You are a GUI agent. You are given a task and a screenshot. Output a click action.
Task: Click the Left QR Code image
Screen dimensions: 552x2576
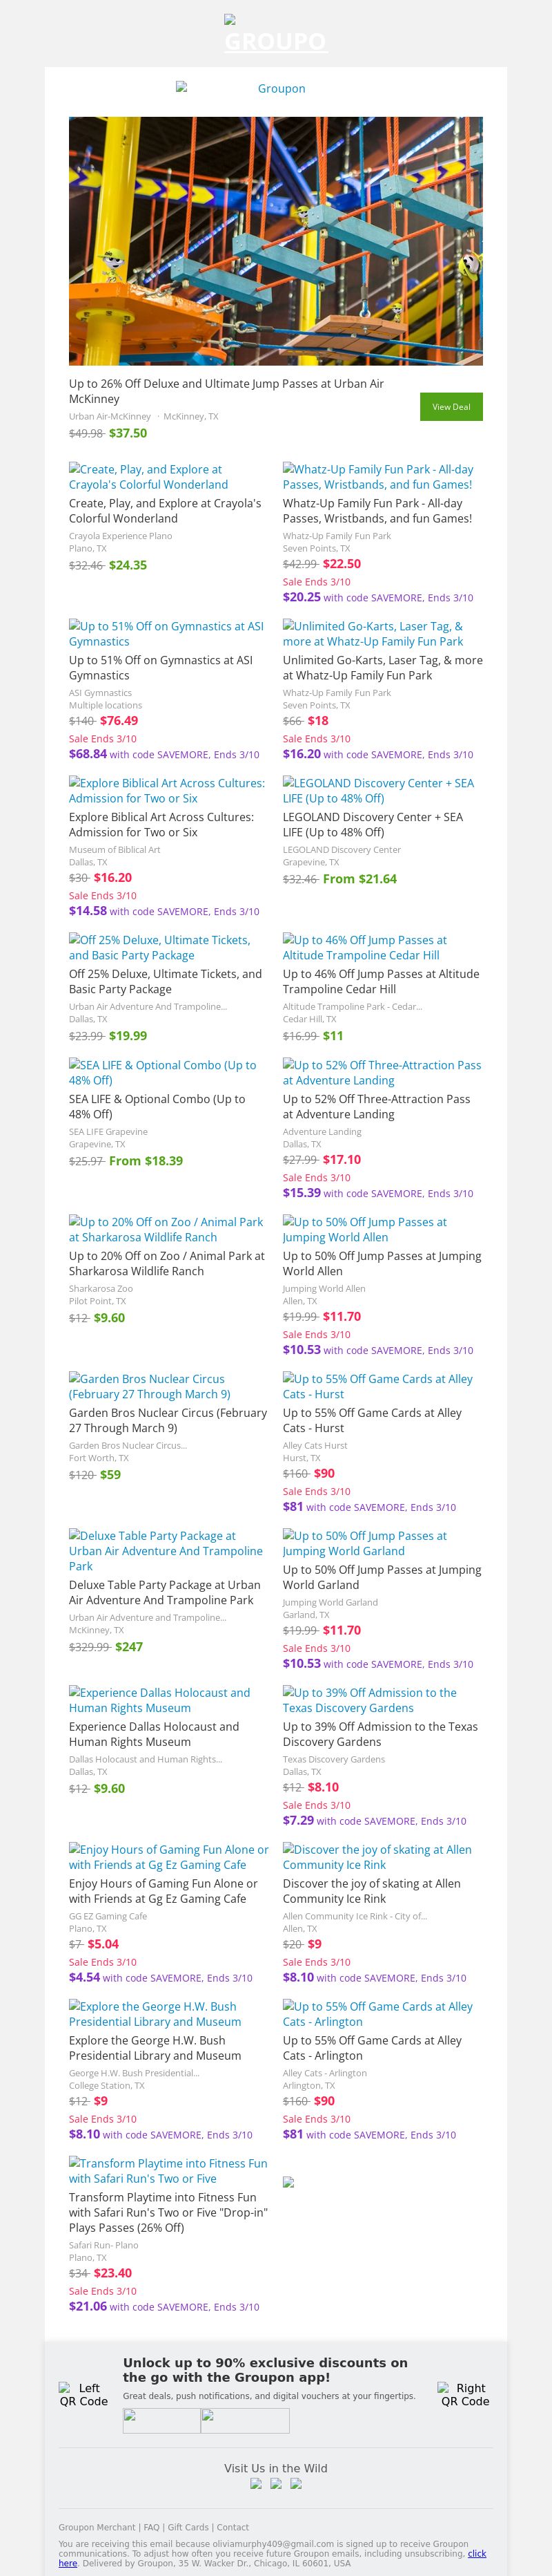84,2394
